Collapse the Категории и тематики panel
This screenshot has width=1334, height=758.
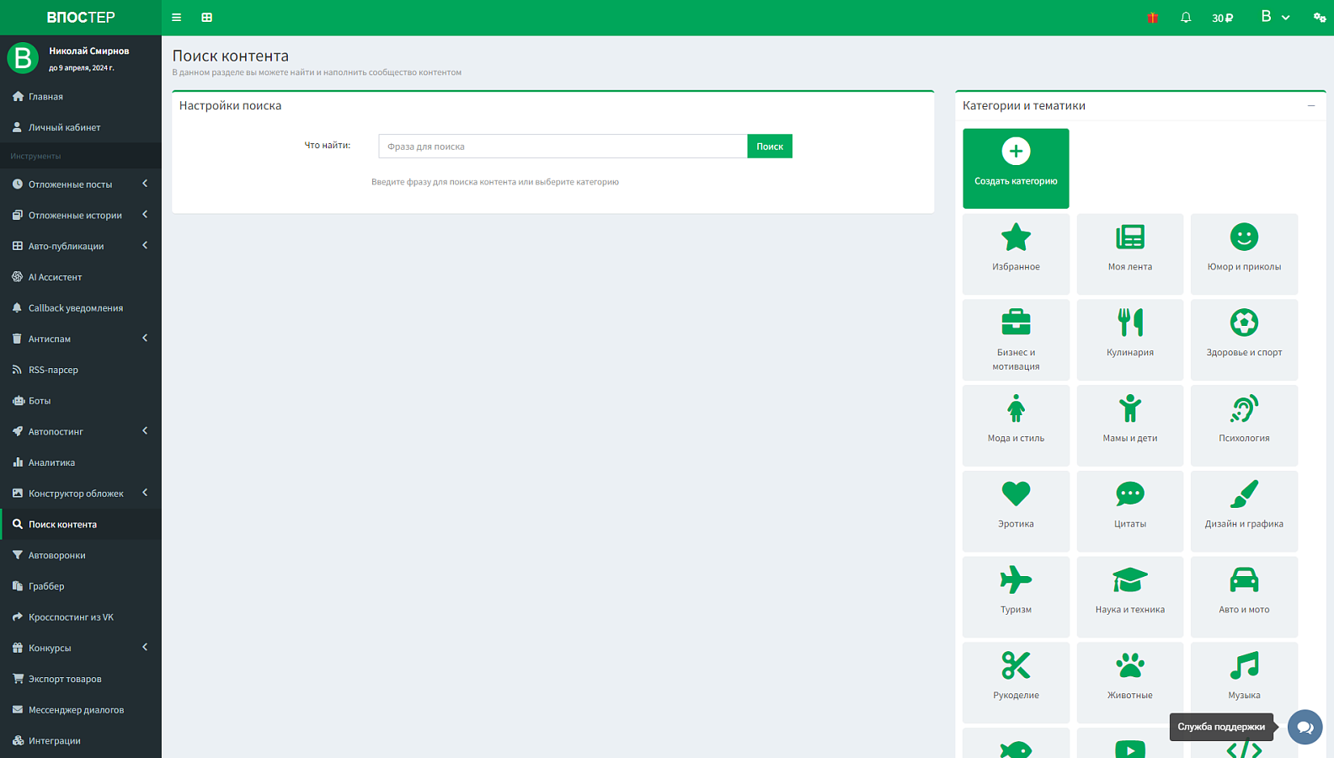coord(1311,105)
